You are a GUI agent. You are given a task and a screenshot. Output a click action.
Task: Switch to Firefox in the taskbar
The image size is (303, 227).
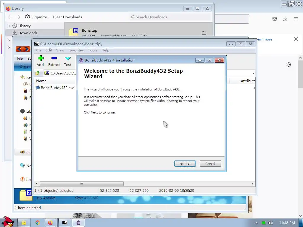[x=50, y=223]
